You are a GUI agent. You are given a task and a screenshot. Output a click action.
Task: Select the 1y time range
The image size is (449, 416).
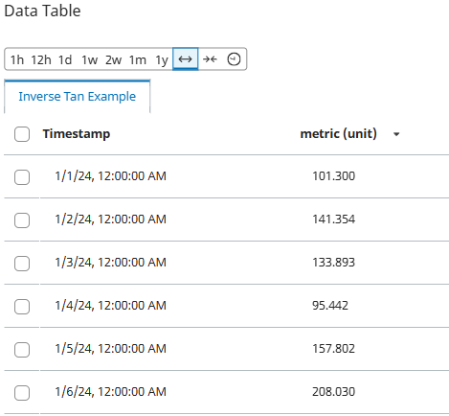click(x=162, y=59)
